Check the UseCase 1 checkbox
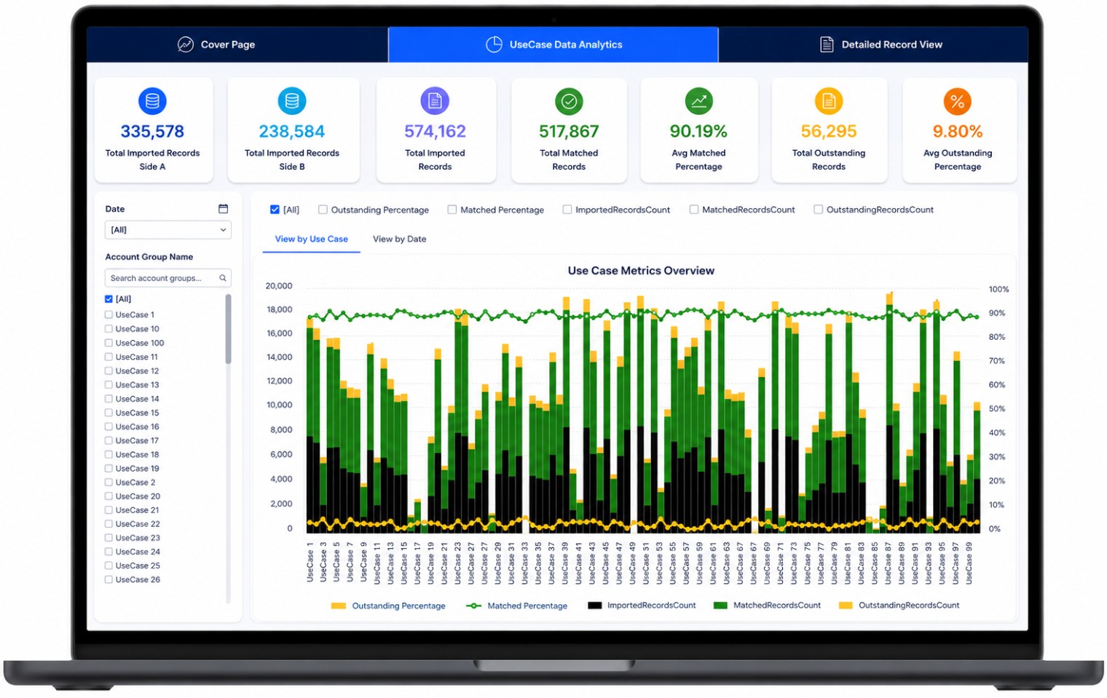The width and height of the screenshot is (1107, 698). click(x=109, y=315)
